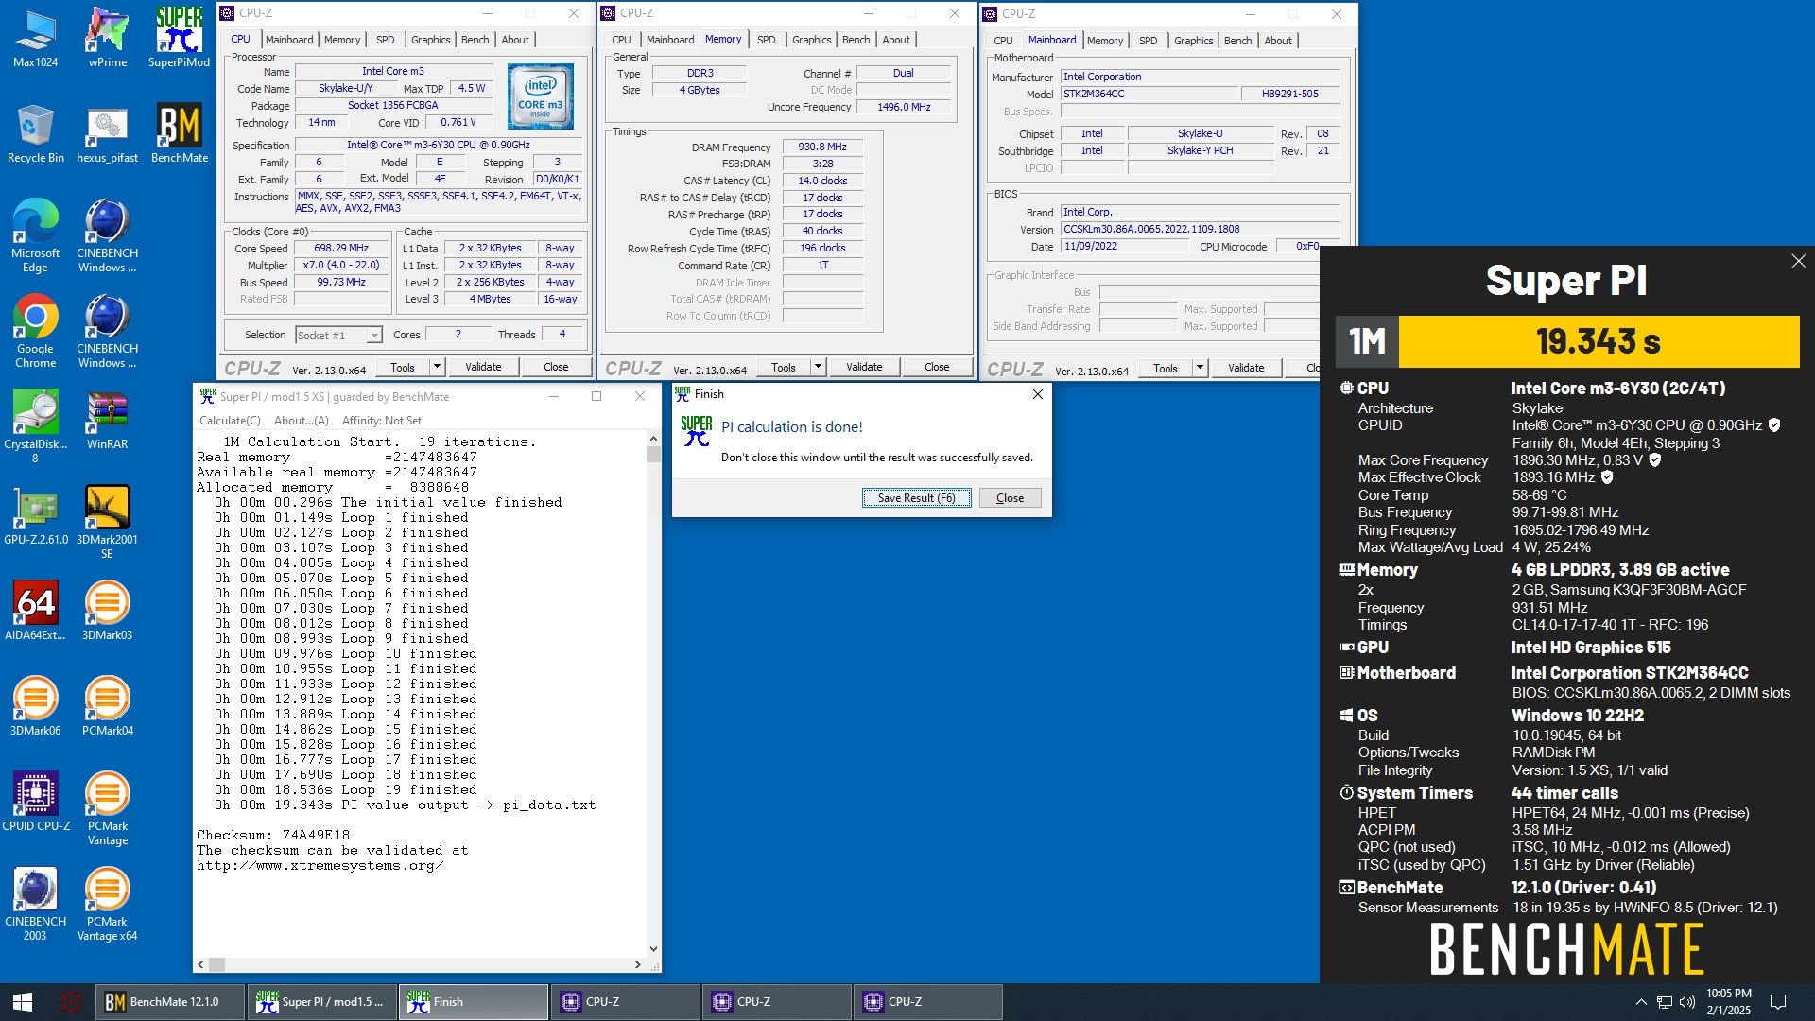This screenshot has width=1815, height=1021.
Task: Expand Tools dropdown arrow in CPU tab window
Action: point(437,367)
